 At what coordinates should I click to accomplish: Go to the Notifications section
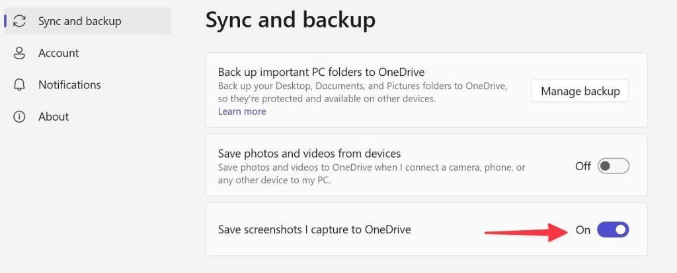pyautogui.click(x=69, y=84)
